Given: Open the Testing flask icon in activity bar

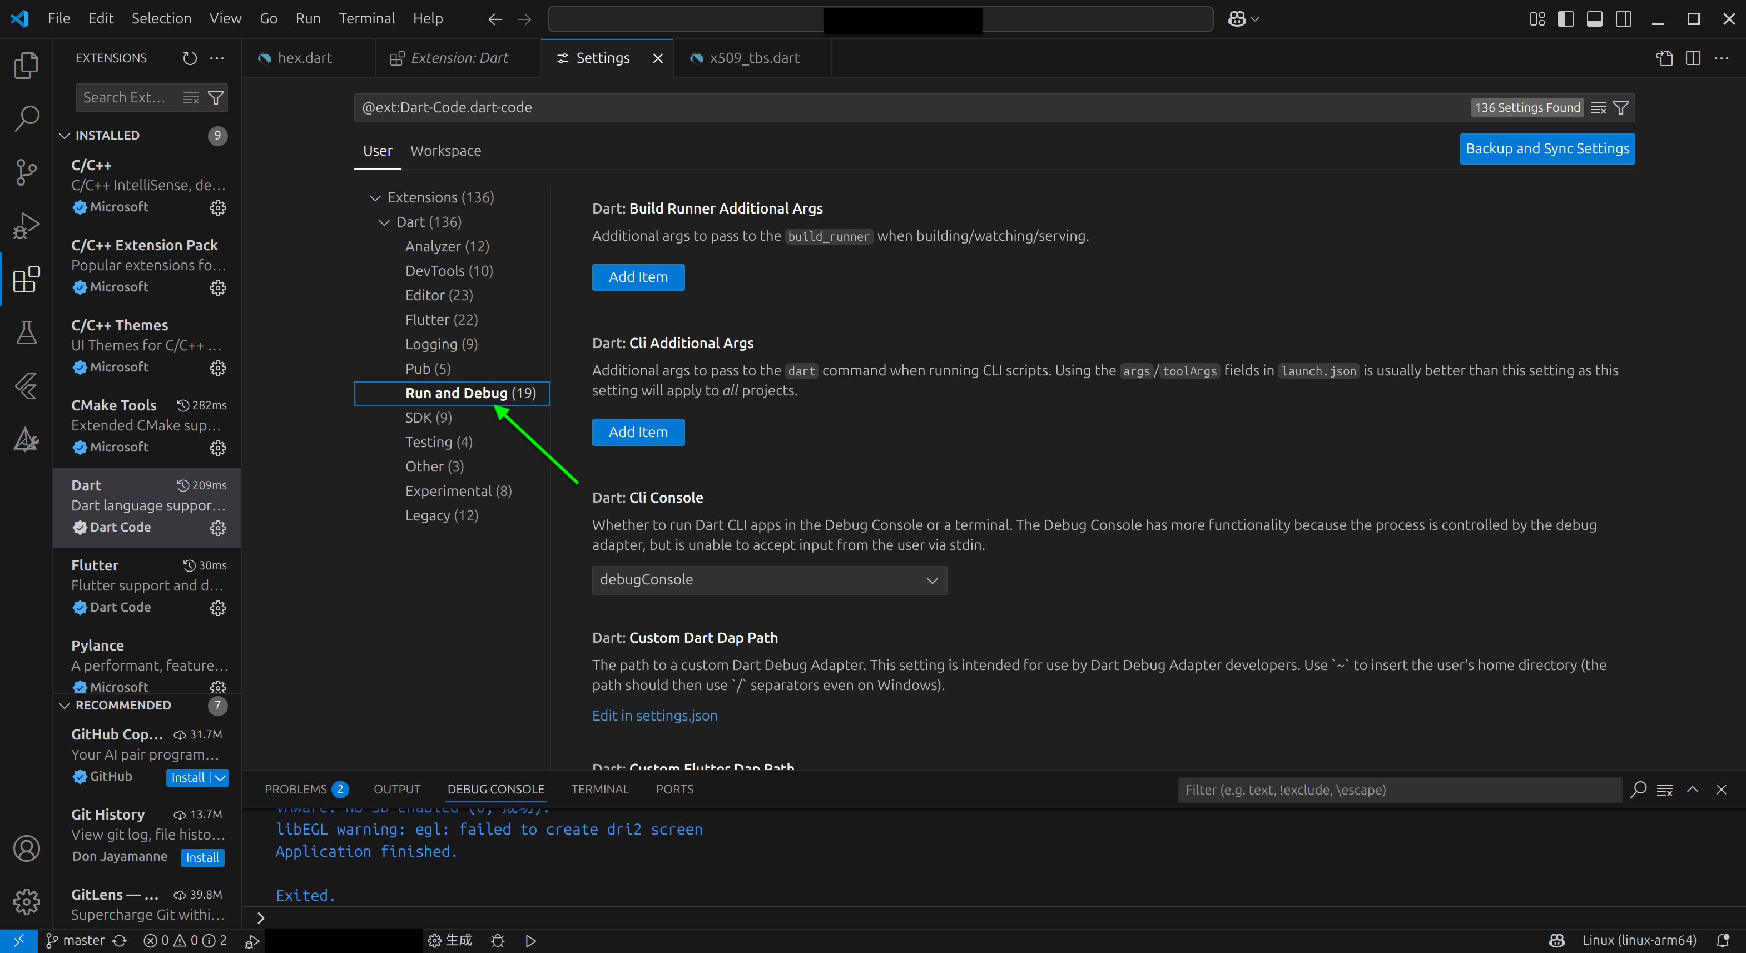Looking at the screenshot, I should click(27, 332).
